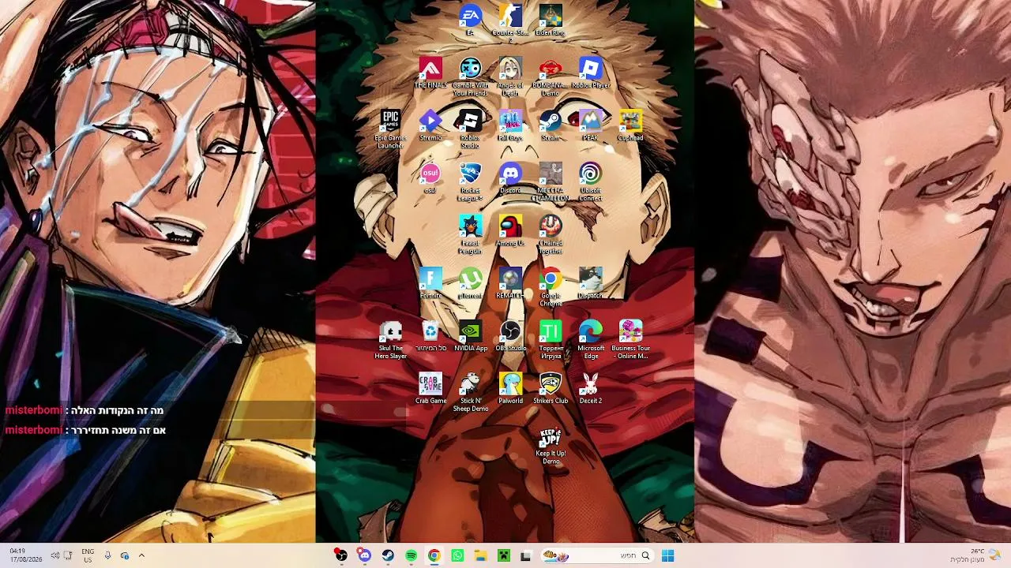Open the Windows Start menu
Screen dimensions: 1011x568
(667, 555)
